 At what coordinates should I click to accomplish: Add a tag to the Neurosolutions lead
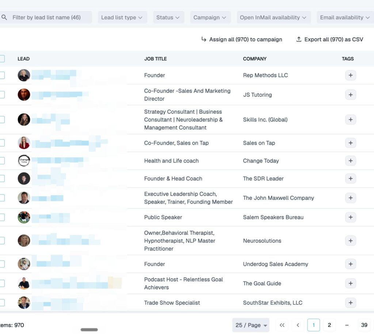tap(350, 240)
